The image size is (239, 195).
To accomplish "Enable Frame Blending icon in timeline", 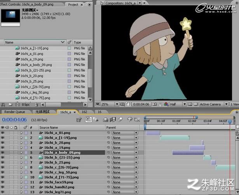I will pyautogui.click(x=113, y=120).
